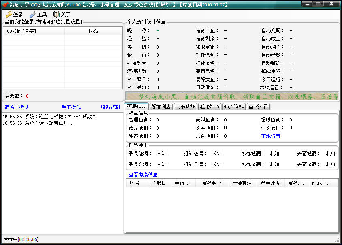
Task: Click the book icon for 关于
Action: pos(57,15)
